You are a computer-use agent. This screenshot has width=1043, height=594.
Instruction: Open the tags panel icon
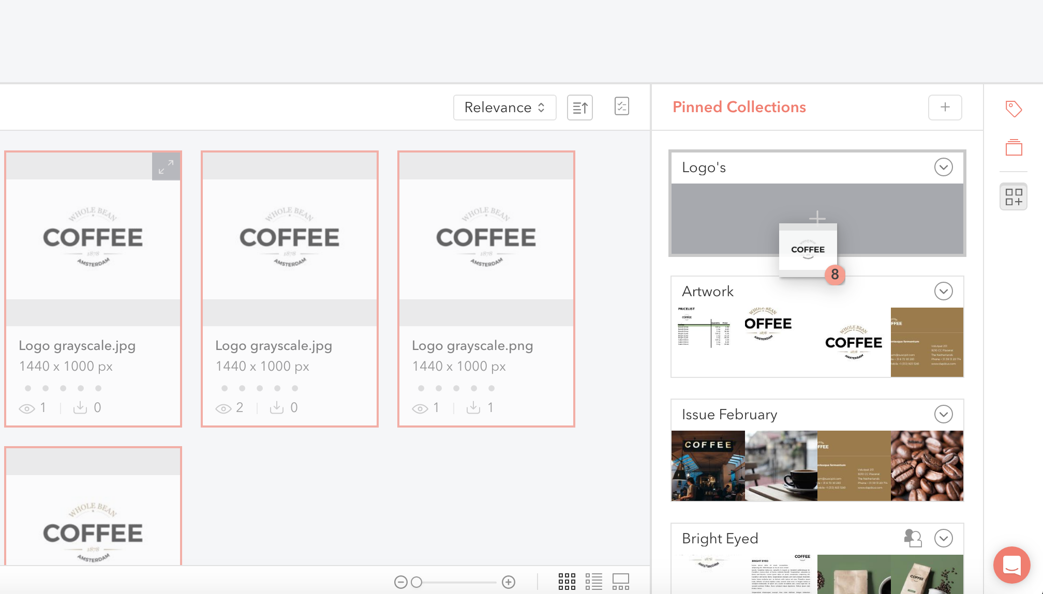[1013, 109]
